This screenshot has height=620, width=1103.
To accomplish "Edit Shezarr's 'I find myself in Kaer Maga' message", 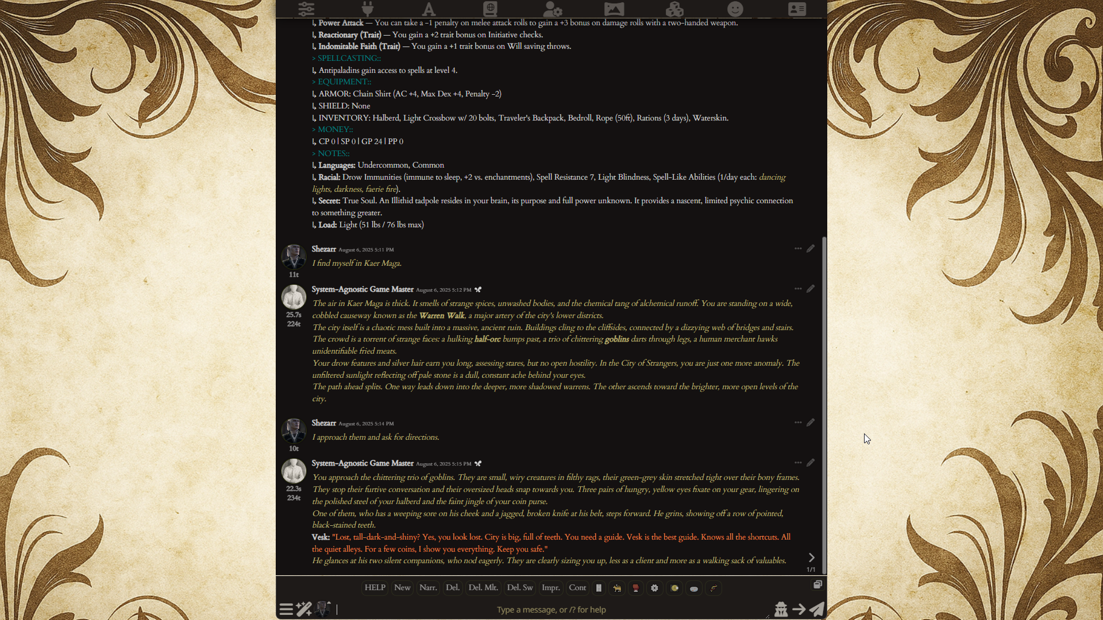I will coord(811,249).
